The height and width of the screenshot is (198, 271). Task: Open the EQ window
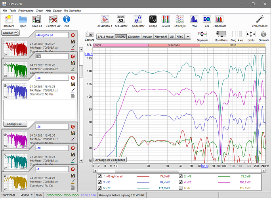pyautogui.click(x=206, y=19)
